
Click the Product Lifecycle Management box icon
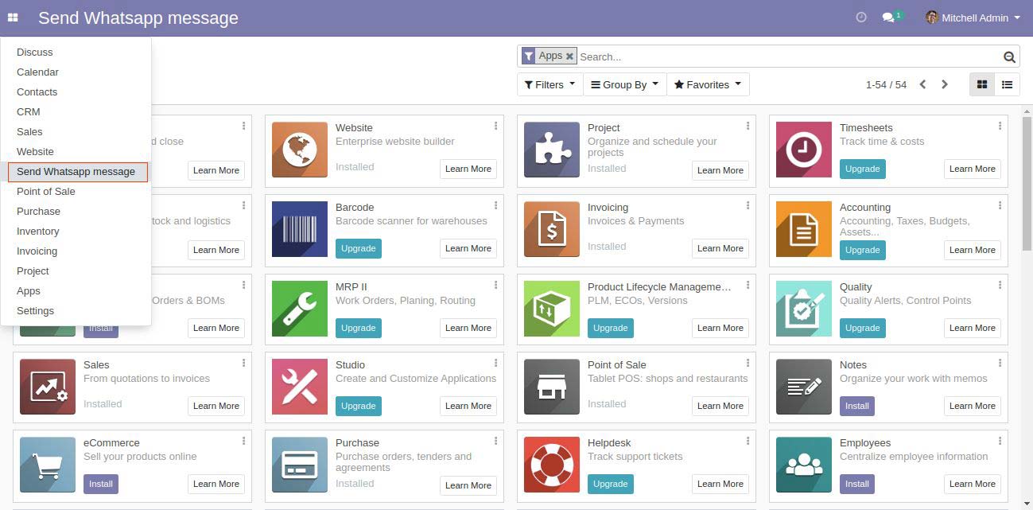pos(552,309)
